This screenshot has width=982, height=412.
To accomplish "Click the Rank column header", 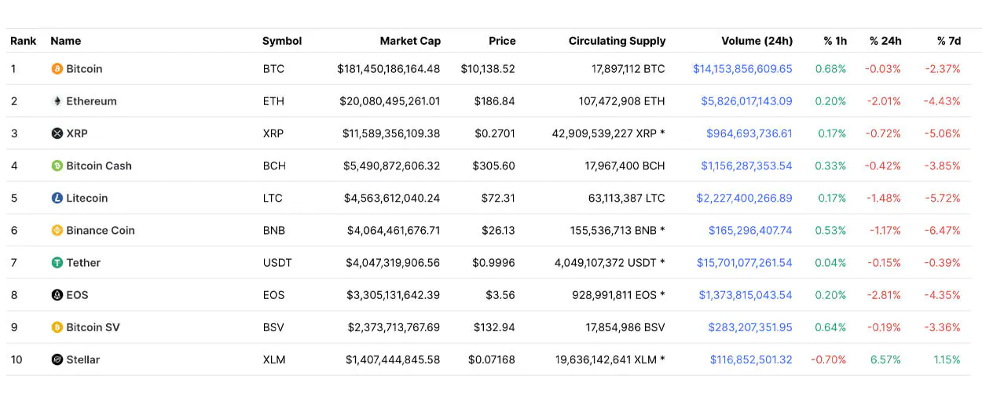I will click(24, 41).
